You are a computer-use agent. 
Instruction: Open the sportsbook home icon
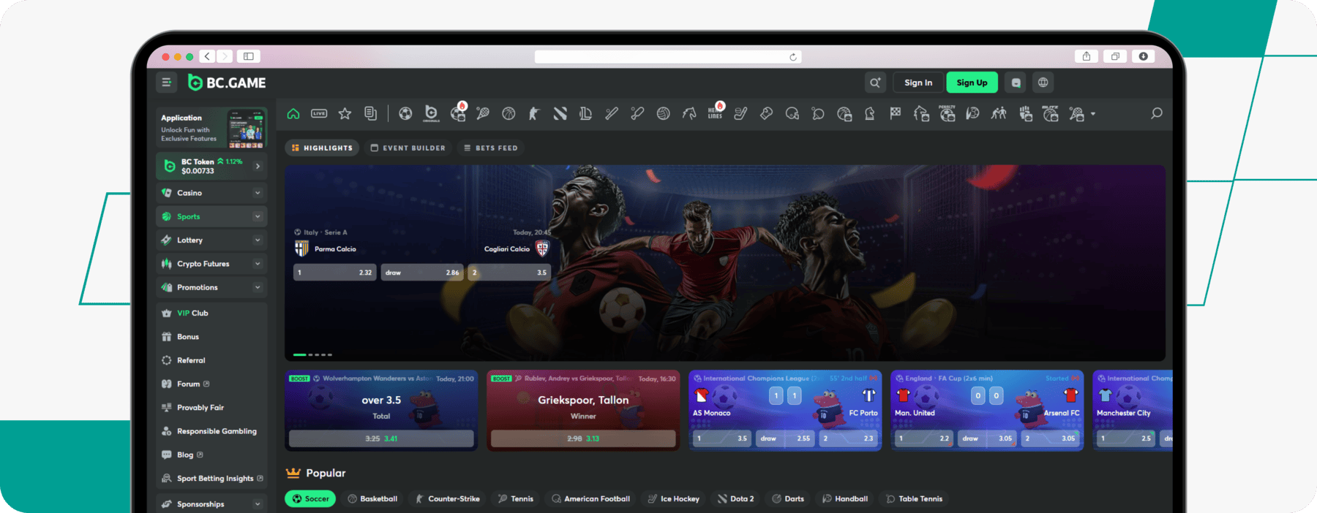[x=293, y=113]
